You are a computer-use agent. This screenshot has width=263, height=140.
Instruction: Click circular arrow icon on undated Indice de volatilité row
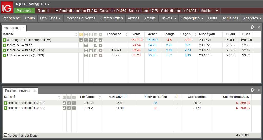click(86, 45)
